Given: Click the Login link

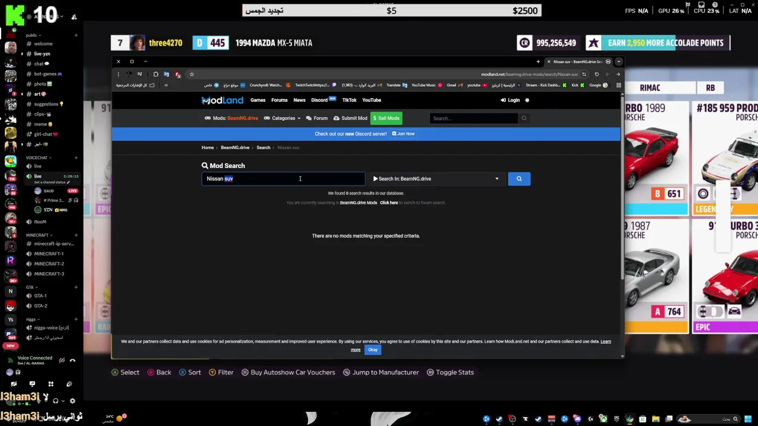Looking at the screenshot, I should (x=510, y=100).
